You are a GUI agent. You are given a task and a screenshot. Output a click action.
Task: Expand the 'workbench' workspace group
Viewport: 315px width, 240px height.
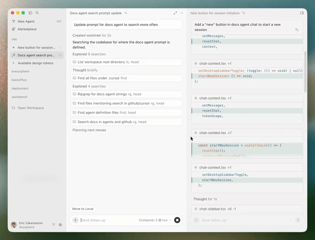(20, 97)
